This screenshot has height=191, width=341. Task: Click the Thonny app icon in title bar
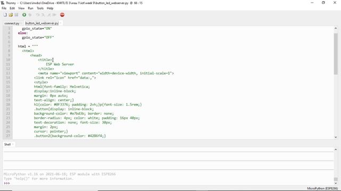(3, 3)
